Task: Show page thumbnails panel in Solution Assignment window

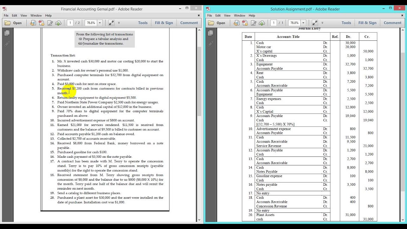Action: click(210, 33)
